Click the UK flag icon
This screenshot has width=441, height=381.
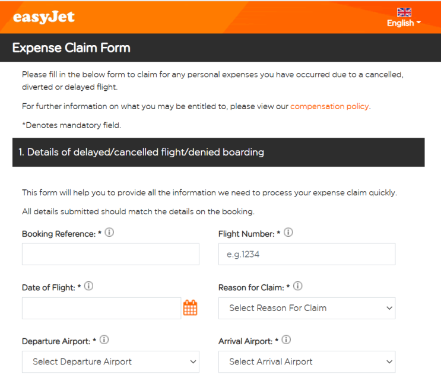coord(404,12)
